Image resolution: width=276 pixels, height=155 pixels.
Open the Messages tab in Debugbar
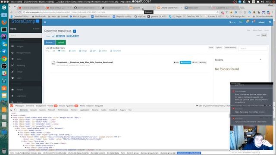(20, 106)
